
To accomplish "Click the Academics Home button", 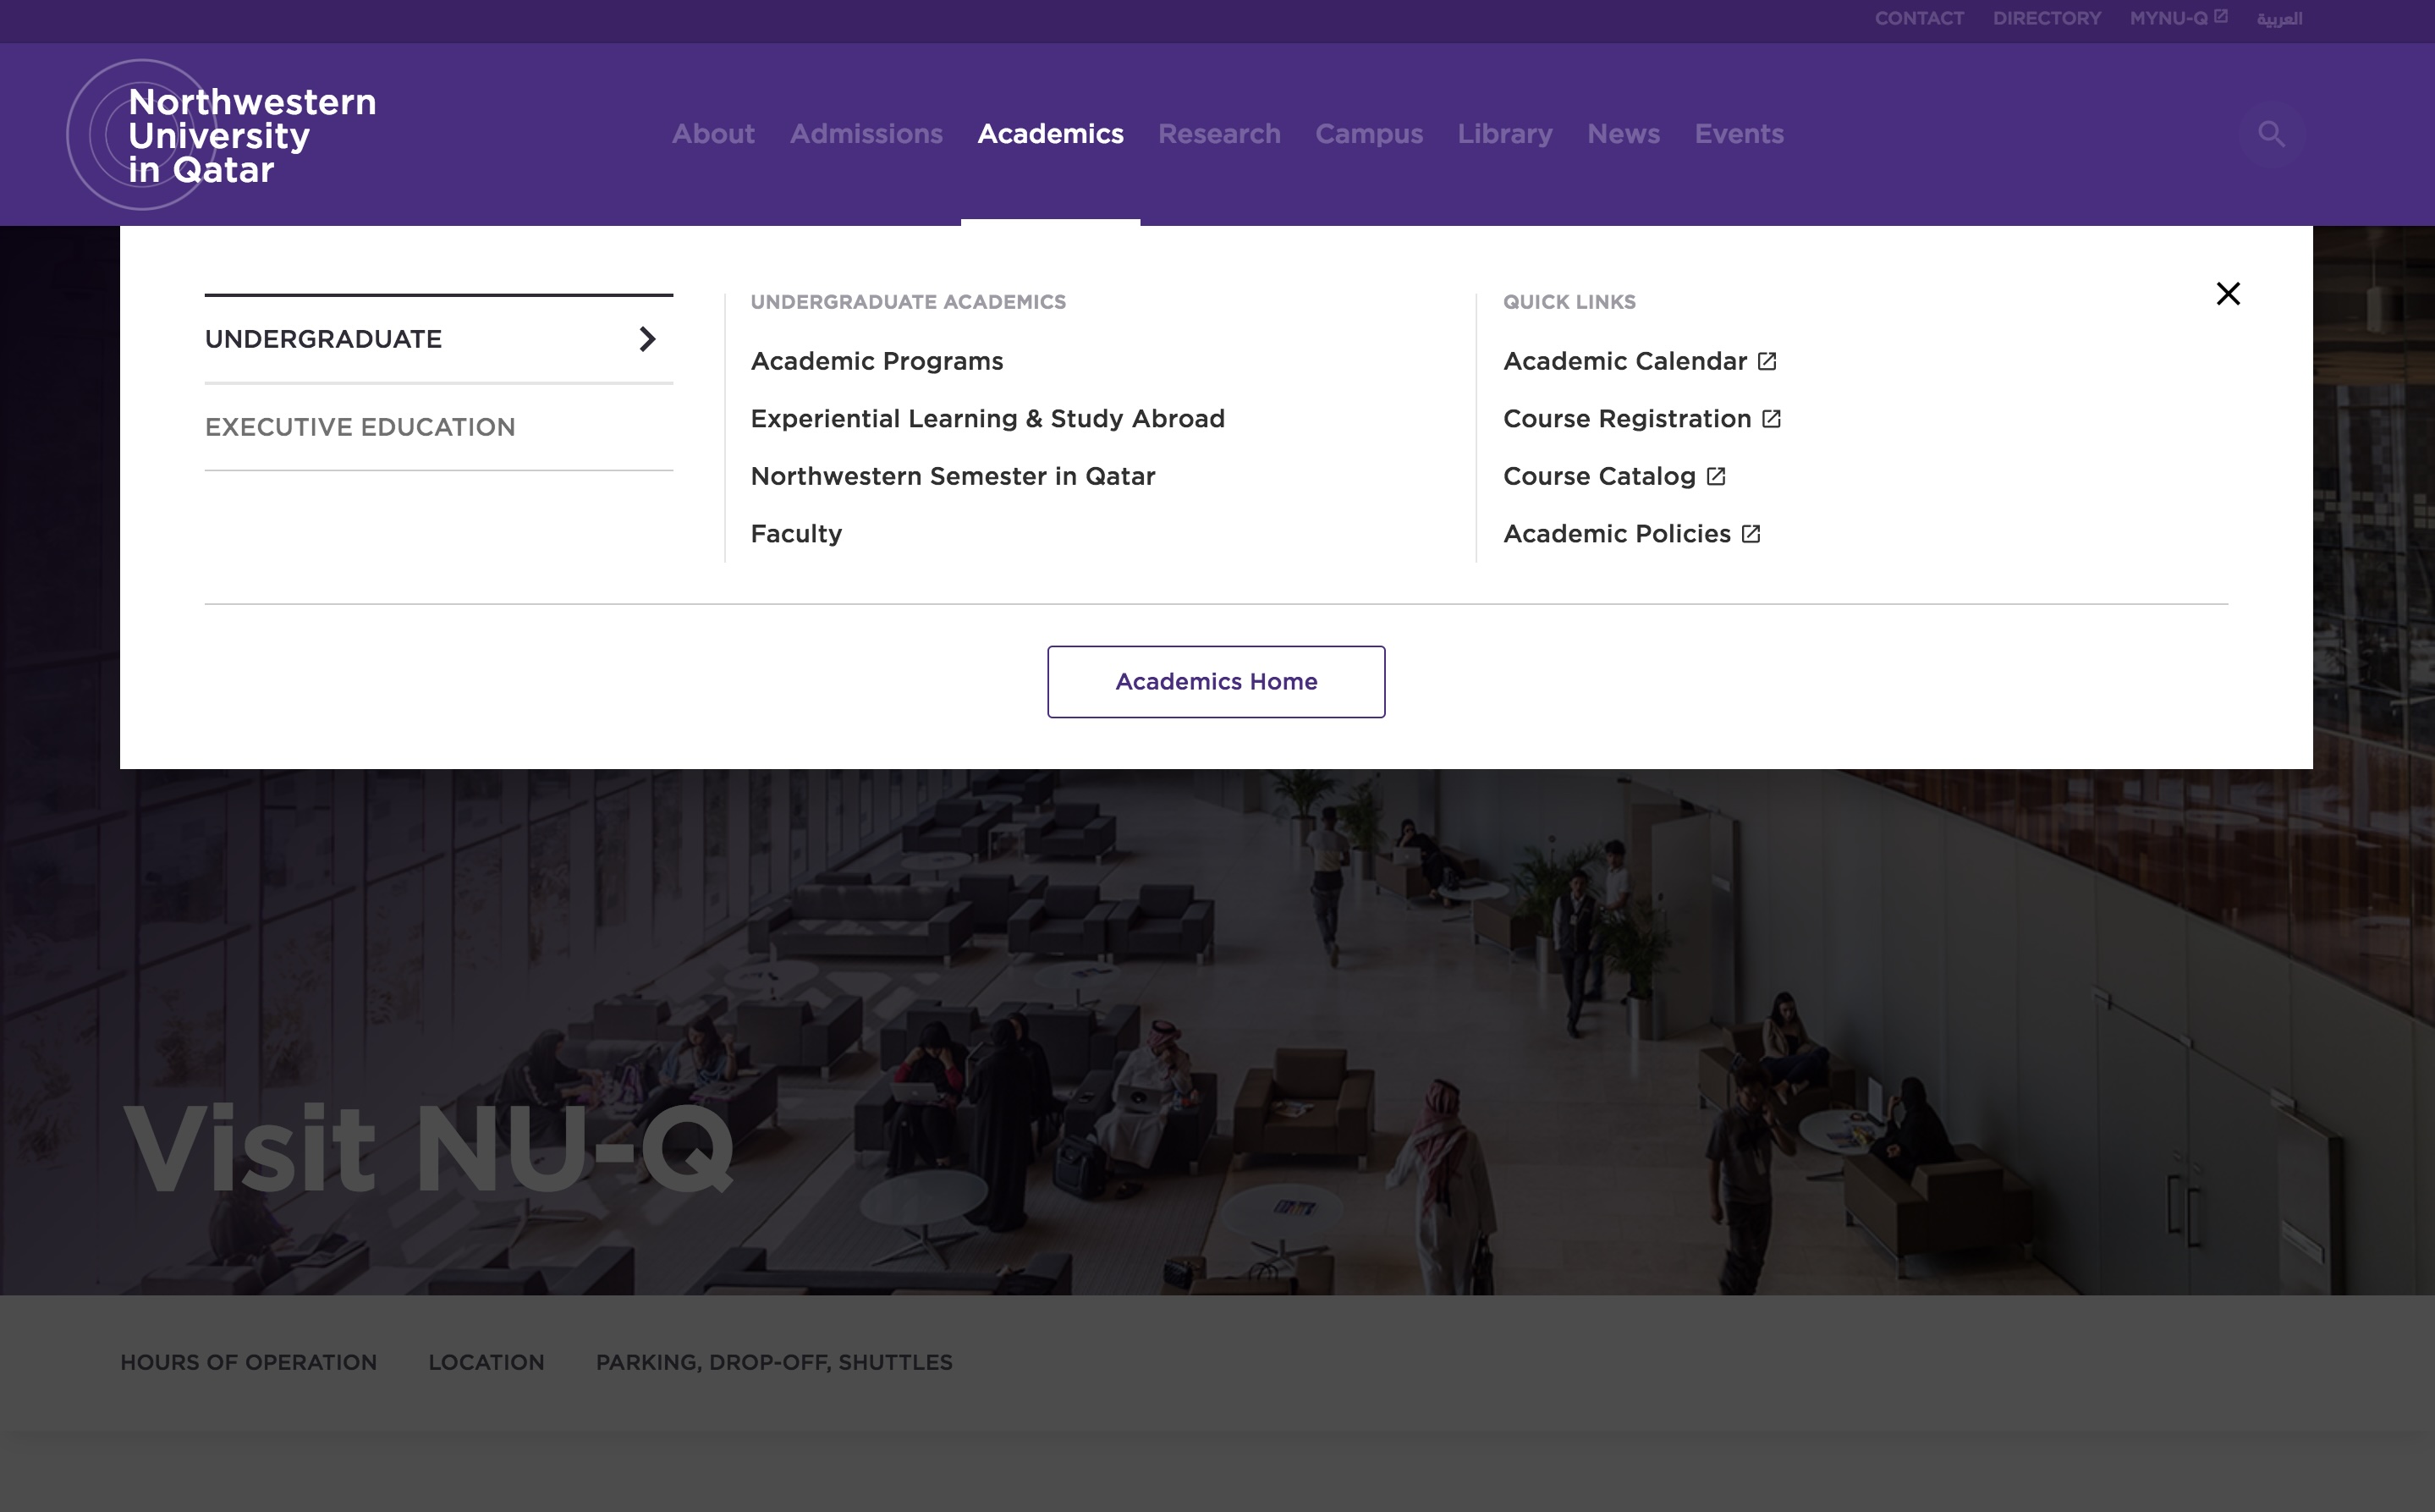I will [1216, 682].
